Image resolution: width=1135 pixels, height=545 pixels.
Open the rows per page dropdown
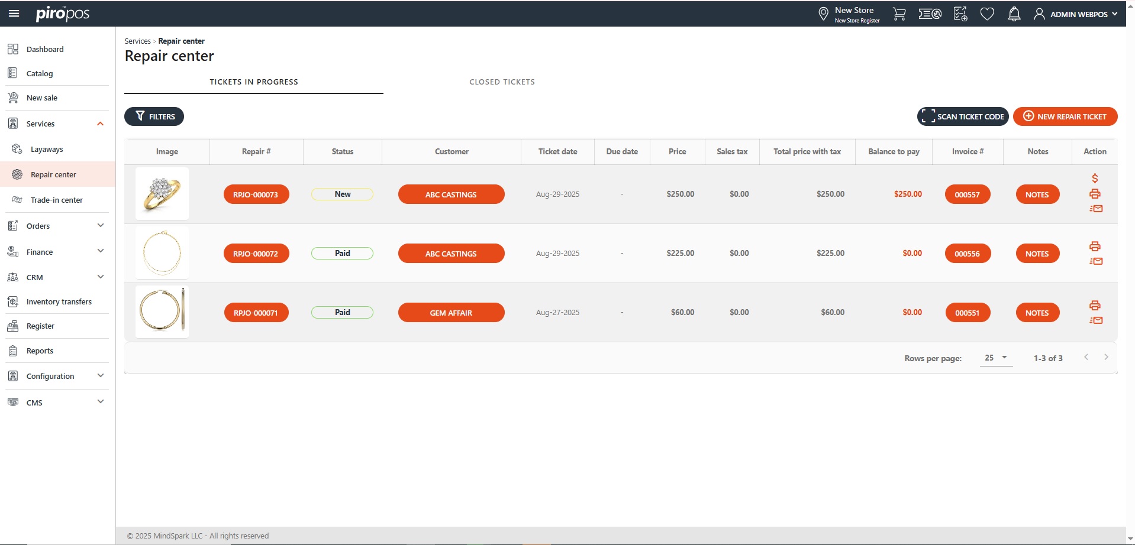(996, 358)
